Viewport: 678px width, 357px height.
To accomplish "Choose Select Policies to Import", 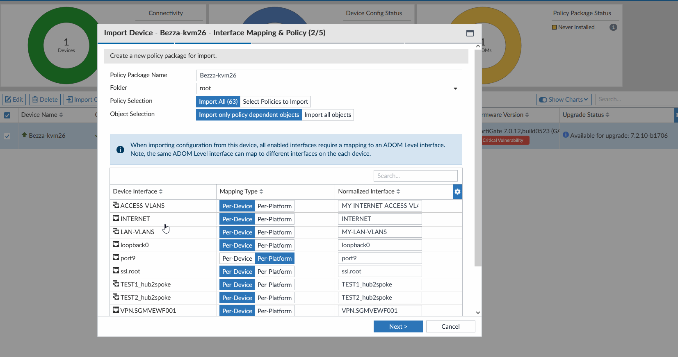I will coord(275,102).
